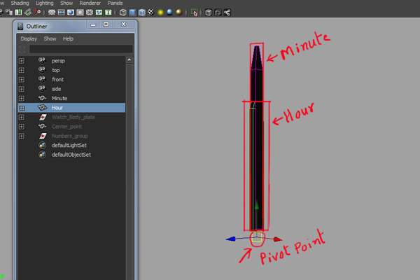
Task: Expand the Minute node
Action: 22,98
